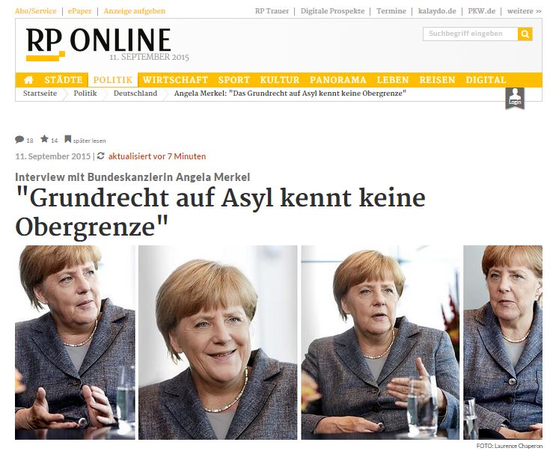Viewport: 553px width, 451px height.
Task: Go to DIGITAL section
Action: coord(486,80)
